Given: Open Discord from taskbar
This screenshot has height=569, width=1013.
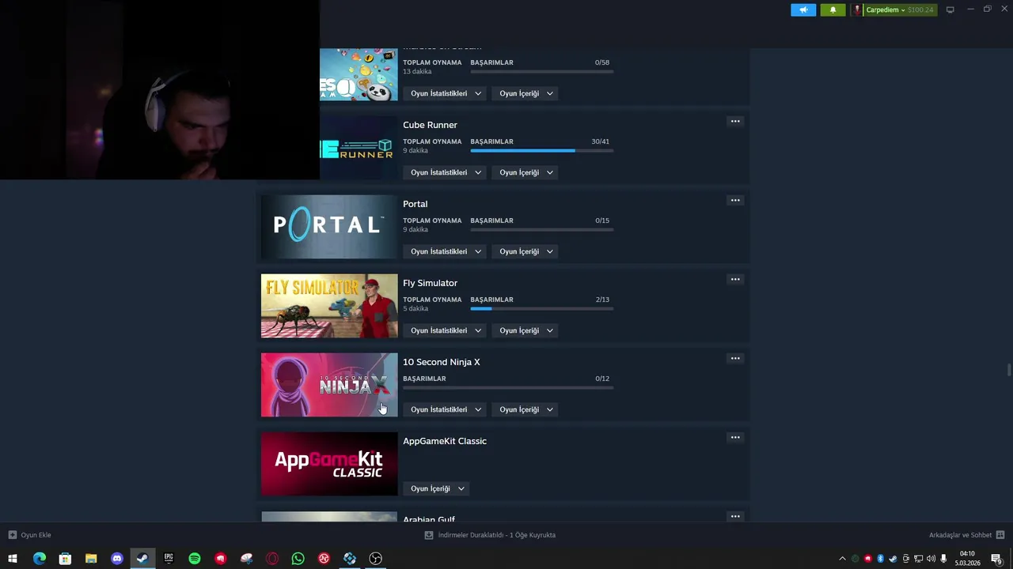Looking at the screenshot, I should point(117,559).
